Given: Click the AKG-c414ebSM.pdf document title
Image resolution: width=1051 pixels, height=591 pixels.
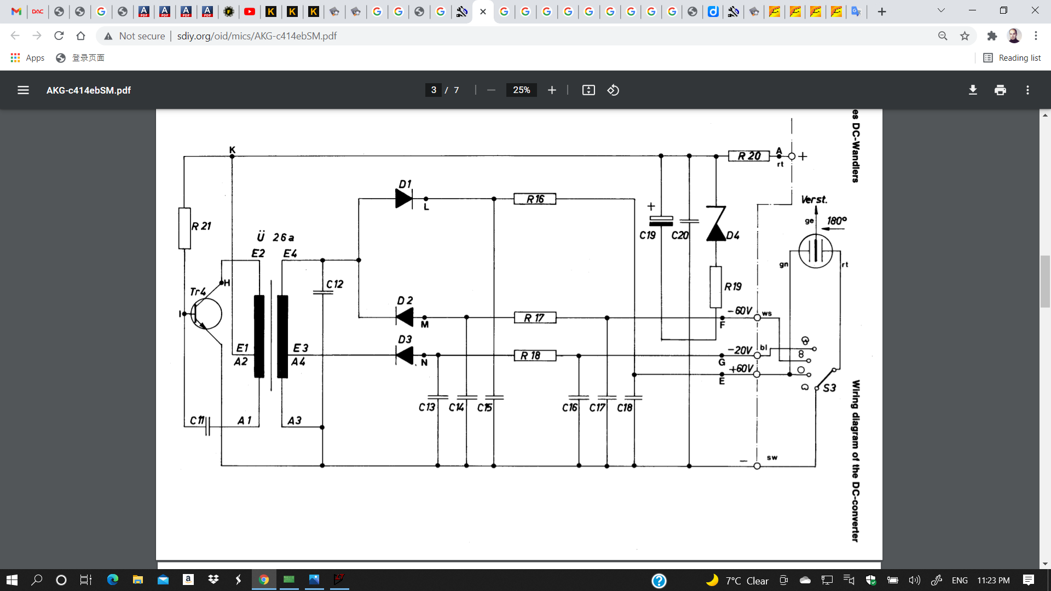Looking at the screenshot, I should 89,90.
